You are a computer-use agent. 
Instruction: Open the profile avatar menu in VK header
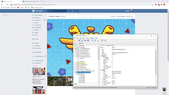tap(131, 11)
